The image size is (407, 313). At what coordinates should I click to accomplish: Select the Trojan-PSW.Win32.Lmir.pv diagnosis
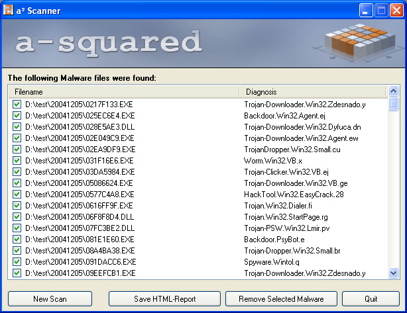[287, 228]
